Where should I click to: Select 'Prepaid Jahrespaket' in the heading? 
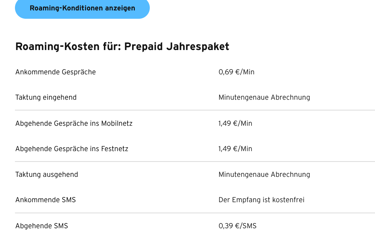177,47
